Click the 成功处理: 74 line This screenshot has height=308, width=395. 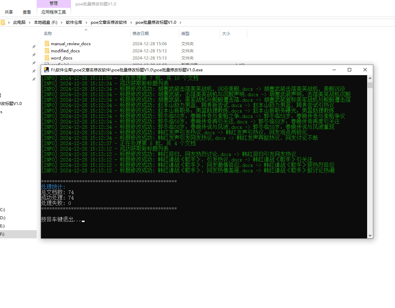click(57, 198)
